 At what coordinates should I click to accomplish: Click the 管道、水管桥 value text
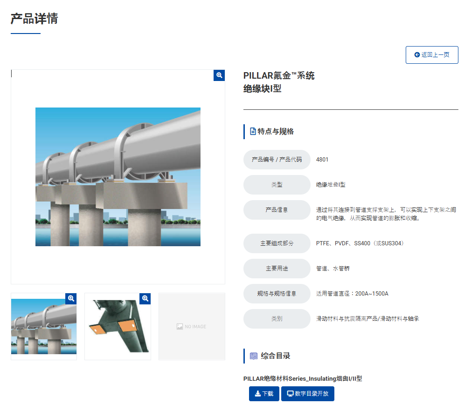click(333, 269)
